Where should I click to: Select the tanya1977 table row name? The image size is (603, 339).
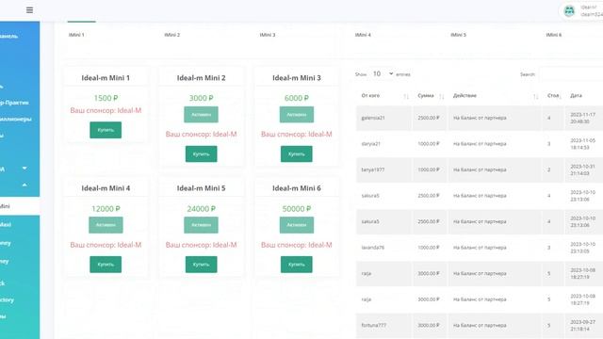(x=373, y=169)
